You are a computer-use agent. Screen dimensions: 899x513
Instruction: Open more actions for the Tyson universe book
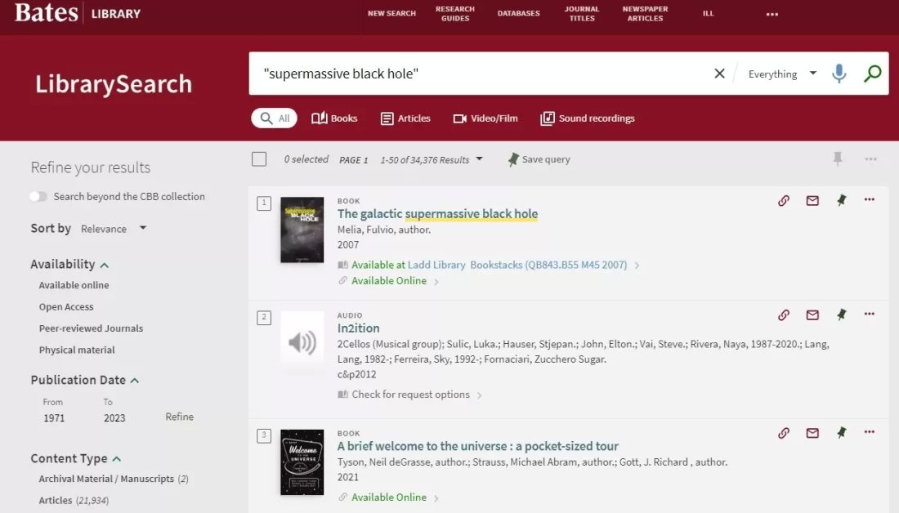(x=870, y=433)
